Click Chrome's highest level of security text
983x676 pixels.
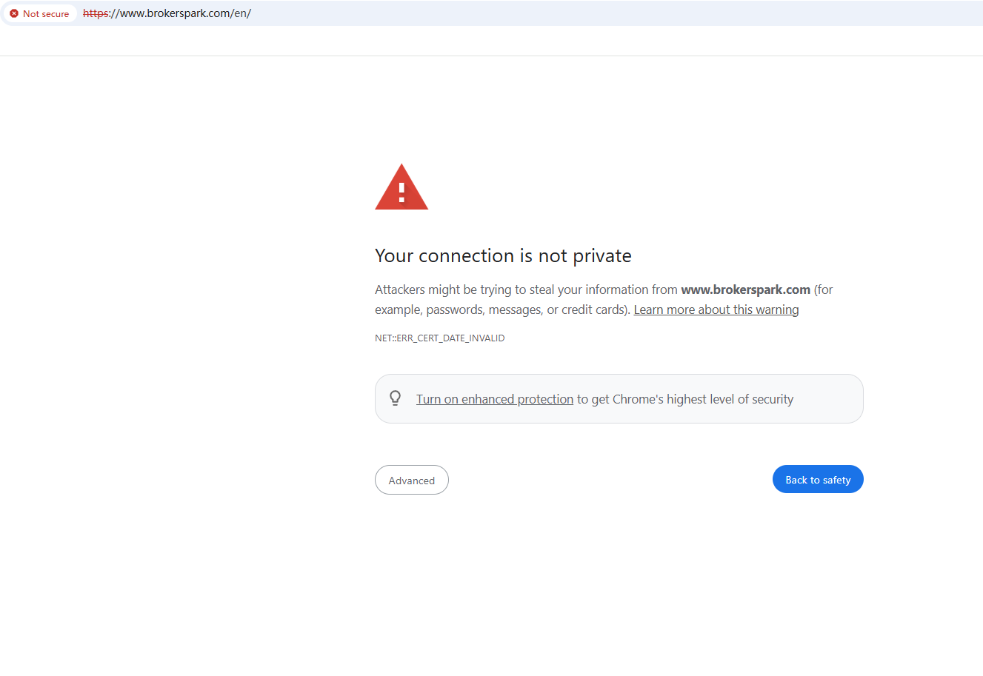click(702, 399)
